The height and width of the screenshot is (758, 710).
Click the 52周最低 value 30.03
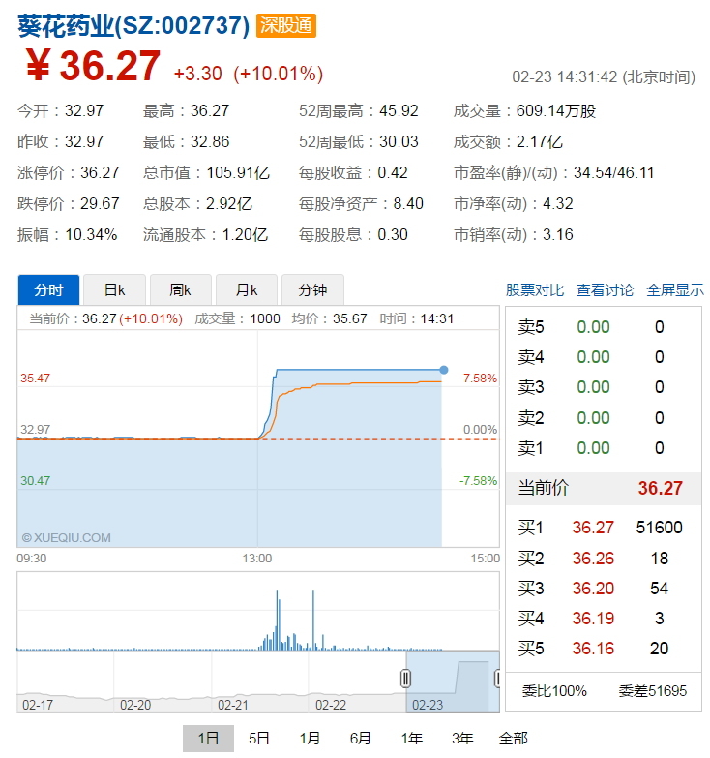(x=399, y=141)
